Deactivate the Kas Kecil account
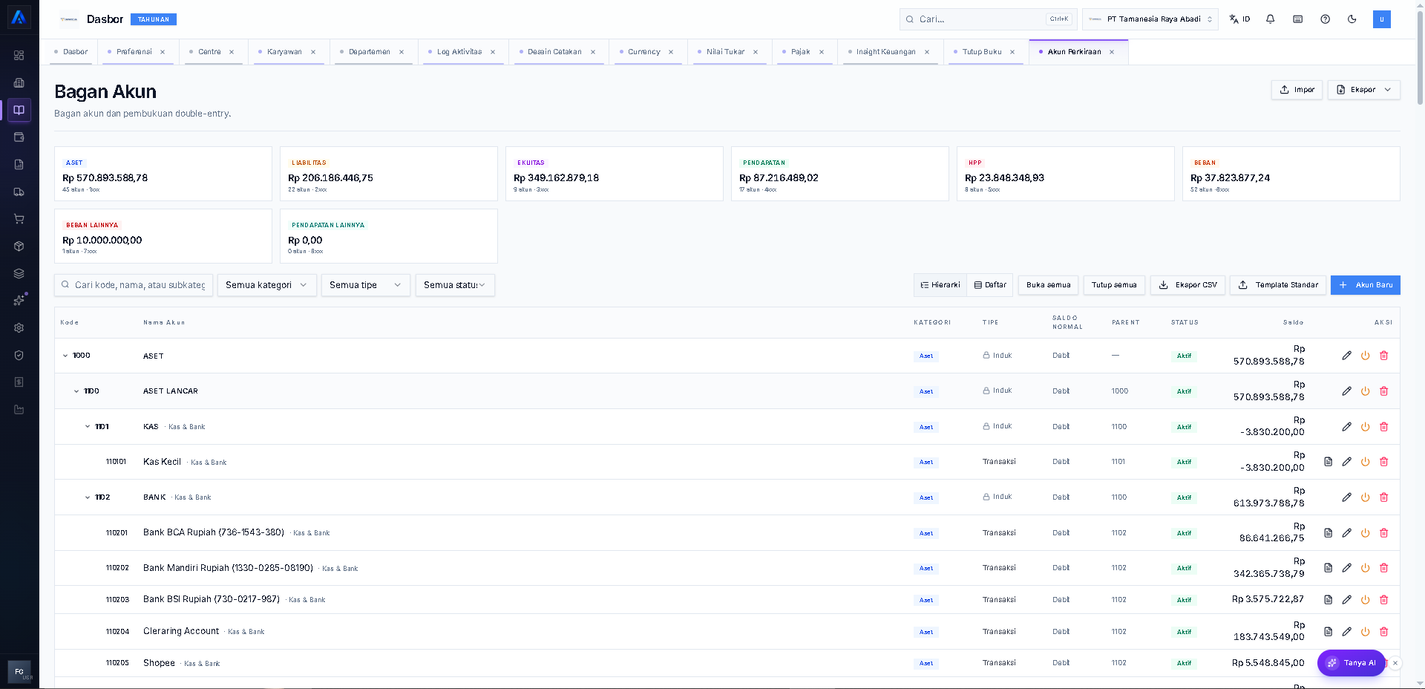The height and width of the screenshot is (689, 1425). 1365,462
